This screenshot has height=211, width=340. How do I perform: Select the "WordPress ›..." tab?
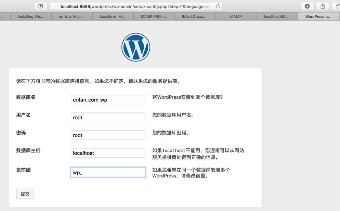[x=318, y=16]
